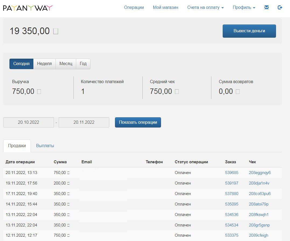
Task: Go to Мой магазин page
Action: coord(165,8)
